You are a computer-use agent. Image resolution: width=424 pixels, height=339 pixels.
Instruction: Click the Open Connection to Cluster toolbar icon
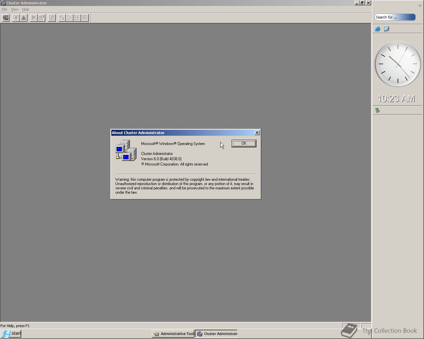point(6,18)
